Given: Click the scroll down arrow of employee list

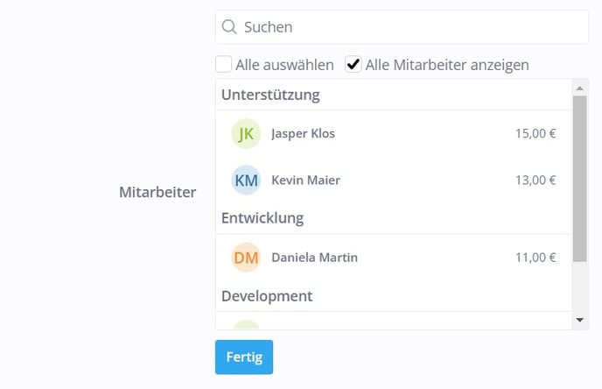Looking at the screenshot, I should point(580,320).
